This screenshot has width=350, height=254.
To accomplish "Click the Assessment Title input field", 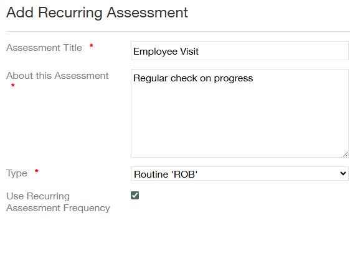I will coord(240,50).
